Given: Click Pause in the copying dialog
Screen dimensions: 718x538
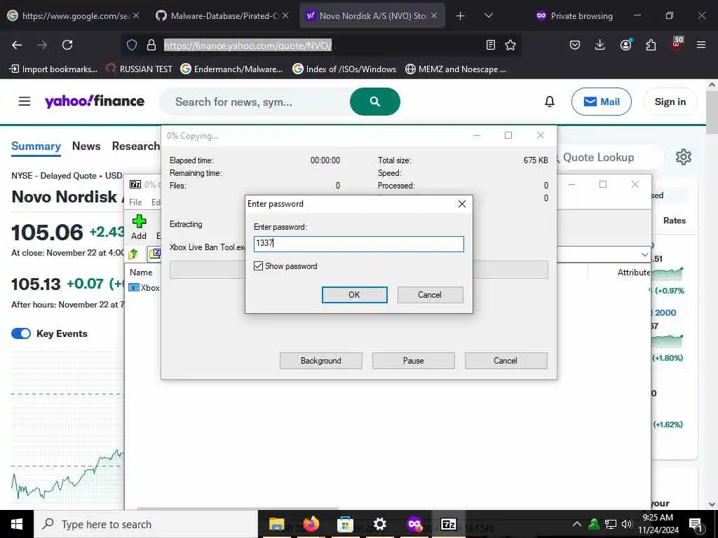Looking at the screenshot, I should click(413, 361).
